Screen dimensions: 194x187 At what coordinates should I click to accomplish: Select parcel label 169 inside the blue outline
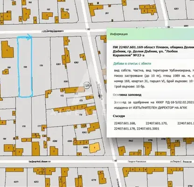click(25, 67)
